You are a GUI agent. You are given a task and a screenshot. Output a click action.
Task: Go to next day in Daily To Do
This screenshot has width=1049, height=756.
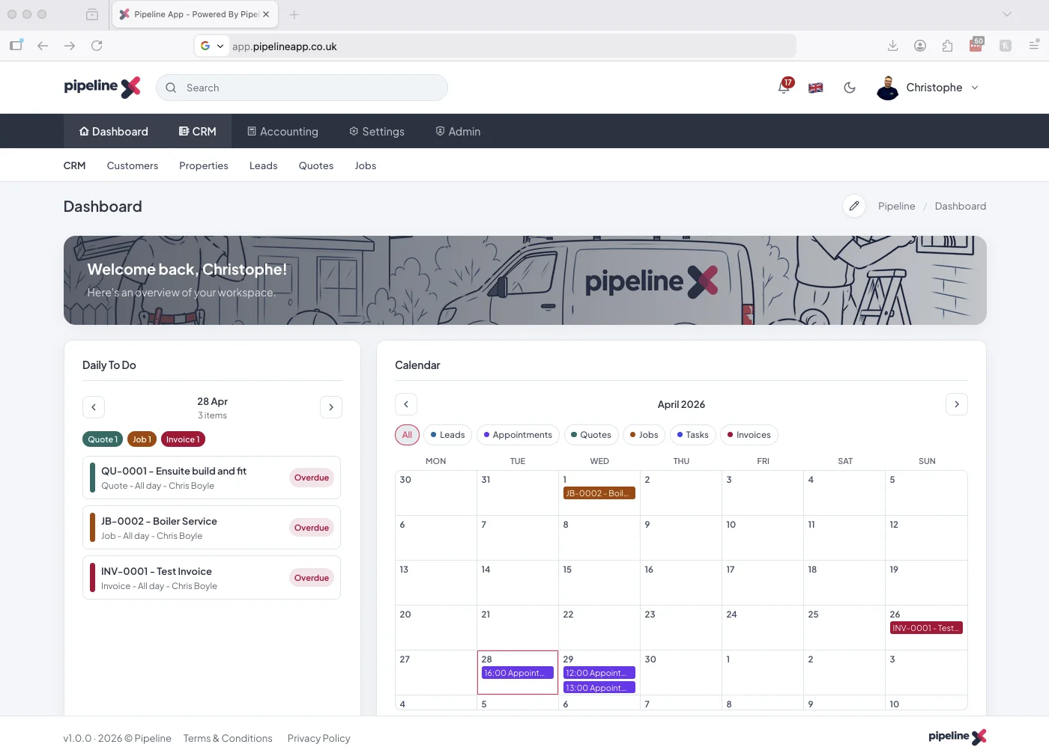[331, 407]
